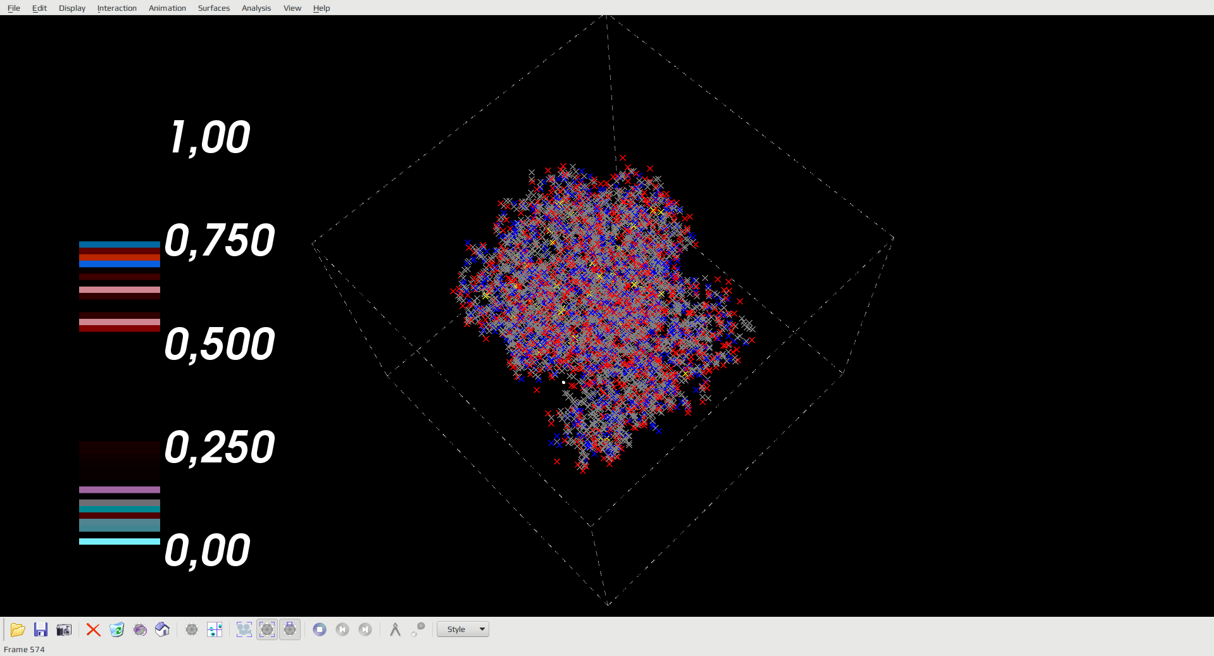Step to the previous frame
The height and width of the screenshot is (656, 1214).
tap(342, 629)
